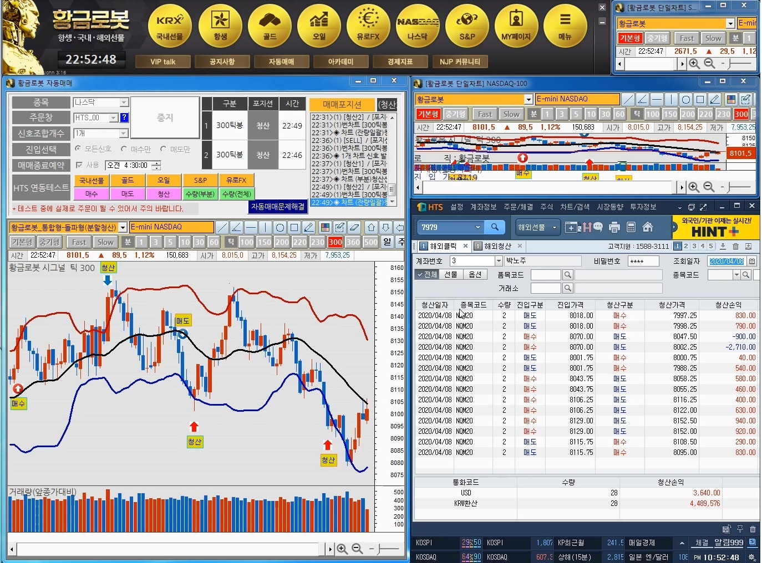Click up arrow marker tool in main chart
This screenshot has height=563, width=762.
point(371,227)
